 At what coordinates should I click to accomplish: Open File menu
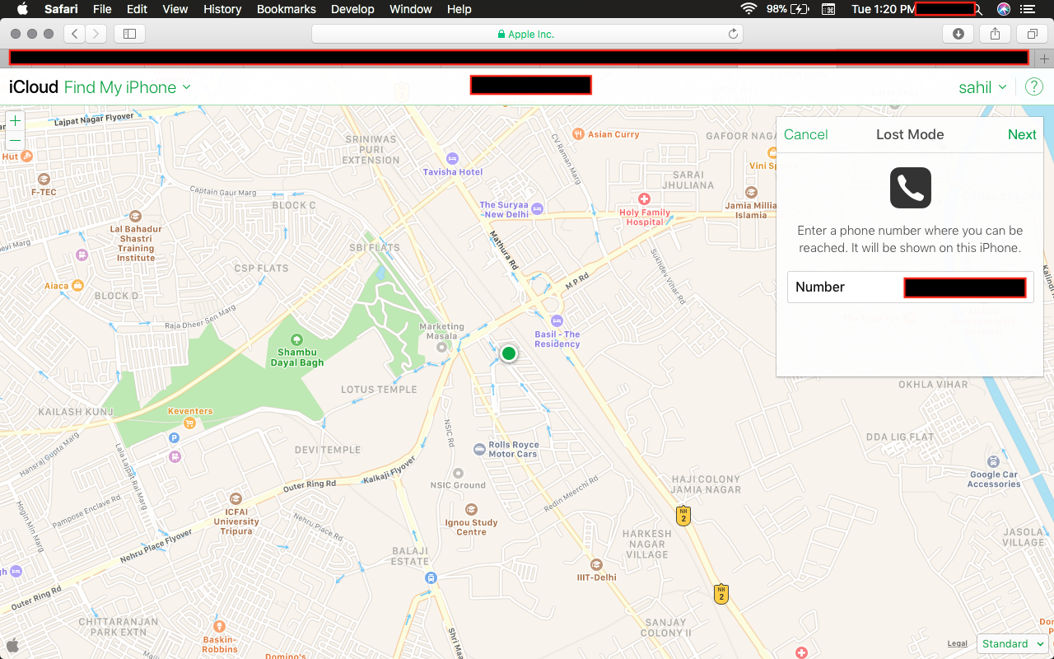coord(102,9)
